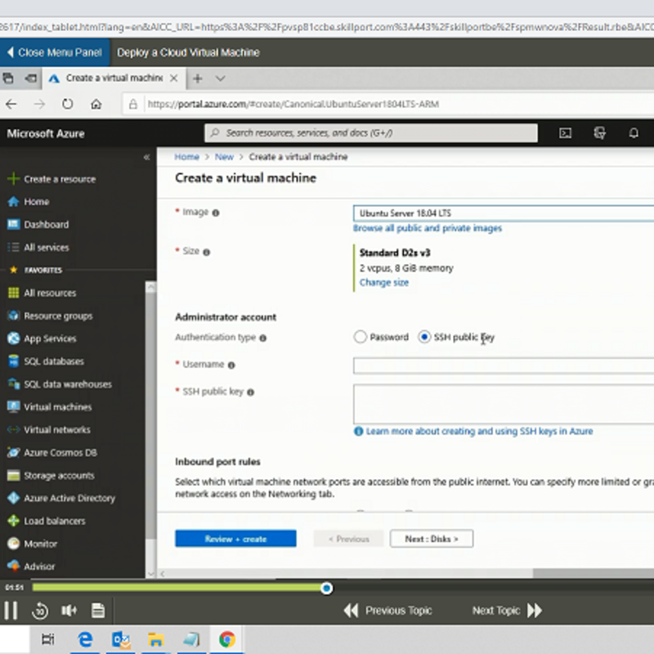Viewport: 654px width, 654px height.
Task: Click Next : Disks button
Action: click(432, 539)
